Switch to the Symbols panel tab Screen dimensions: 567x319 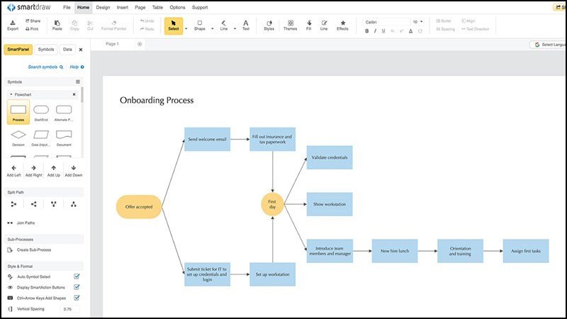coord(46,50)
